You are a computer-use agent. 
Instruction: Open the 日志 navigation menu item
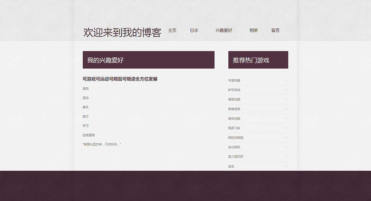pos(194,30)
